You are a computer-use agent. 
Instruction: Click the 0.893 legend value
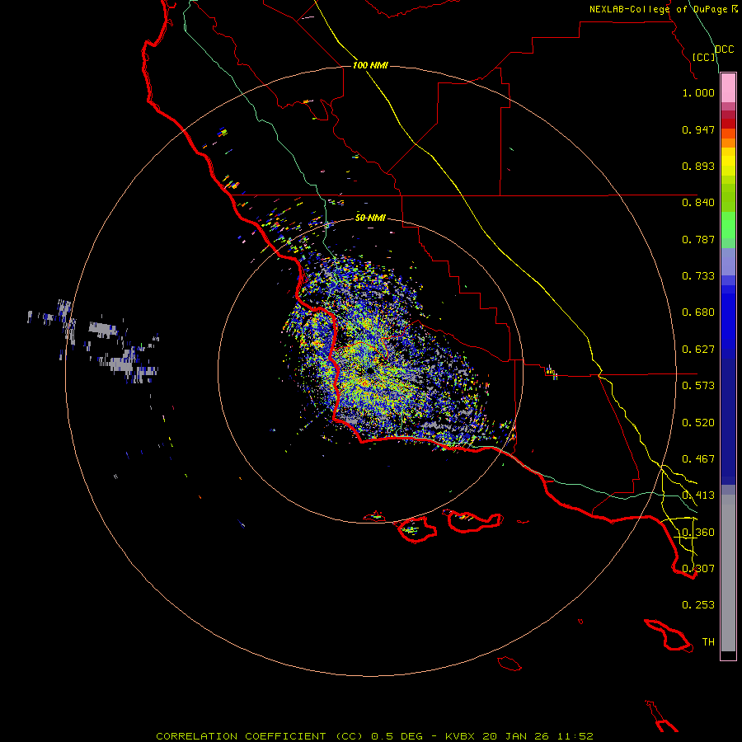[x=698, y=166]
